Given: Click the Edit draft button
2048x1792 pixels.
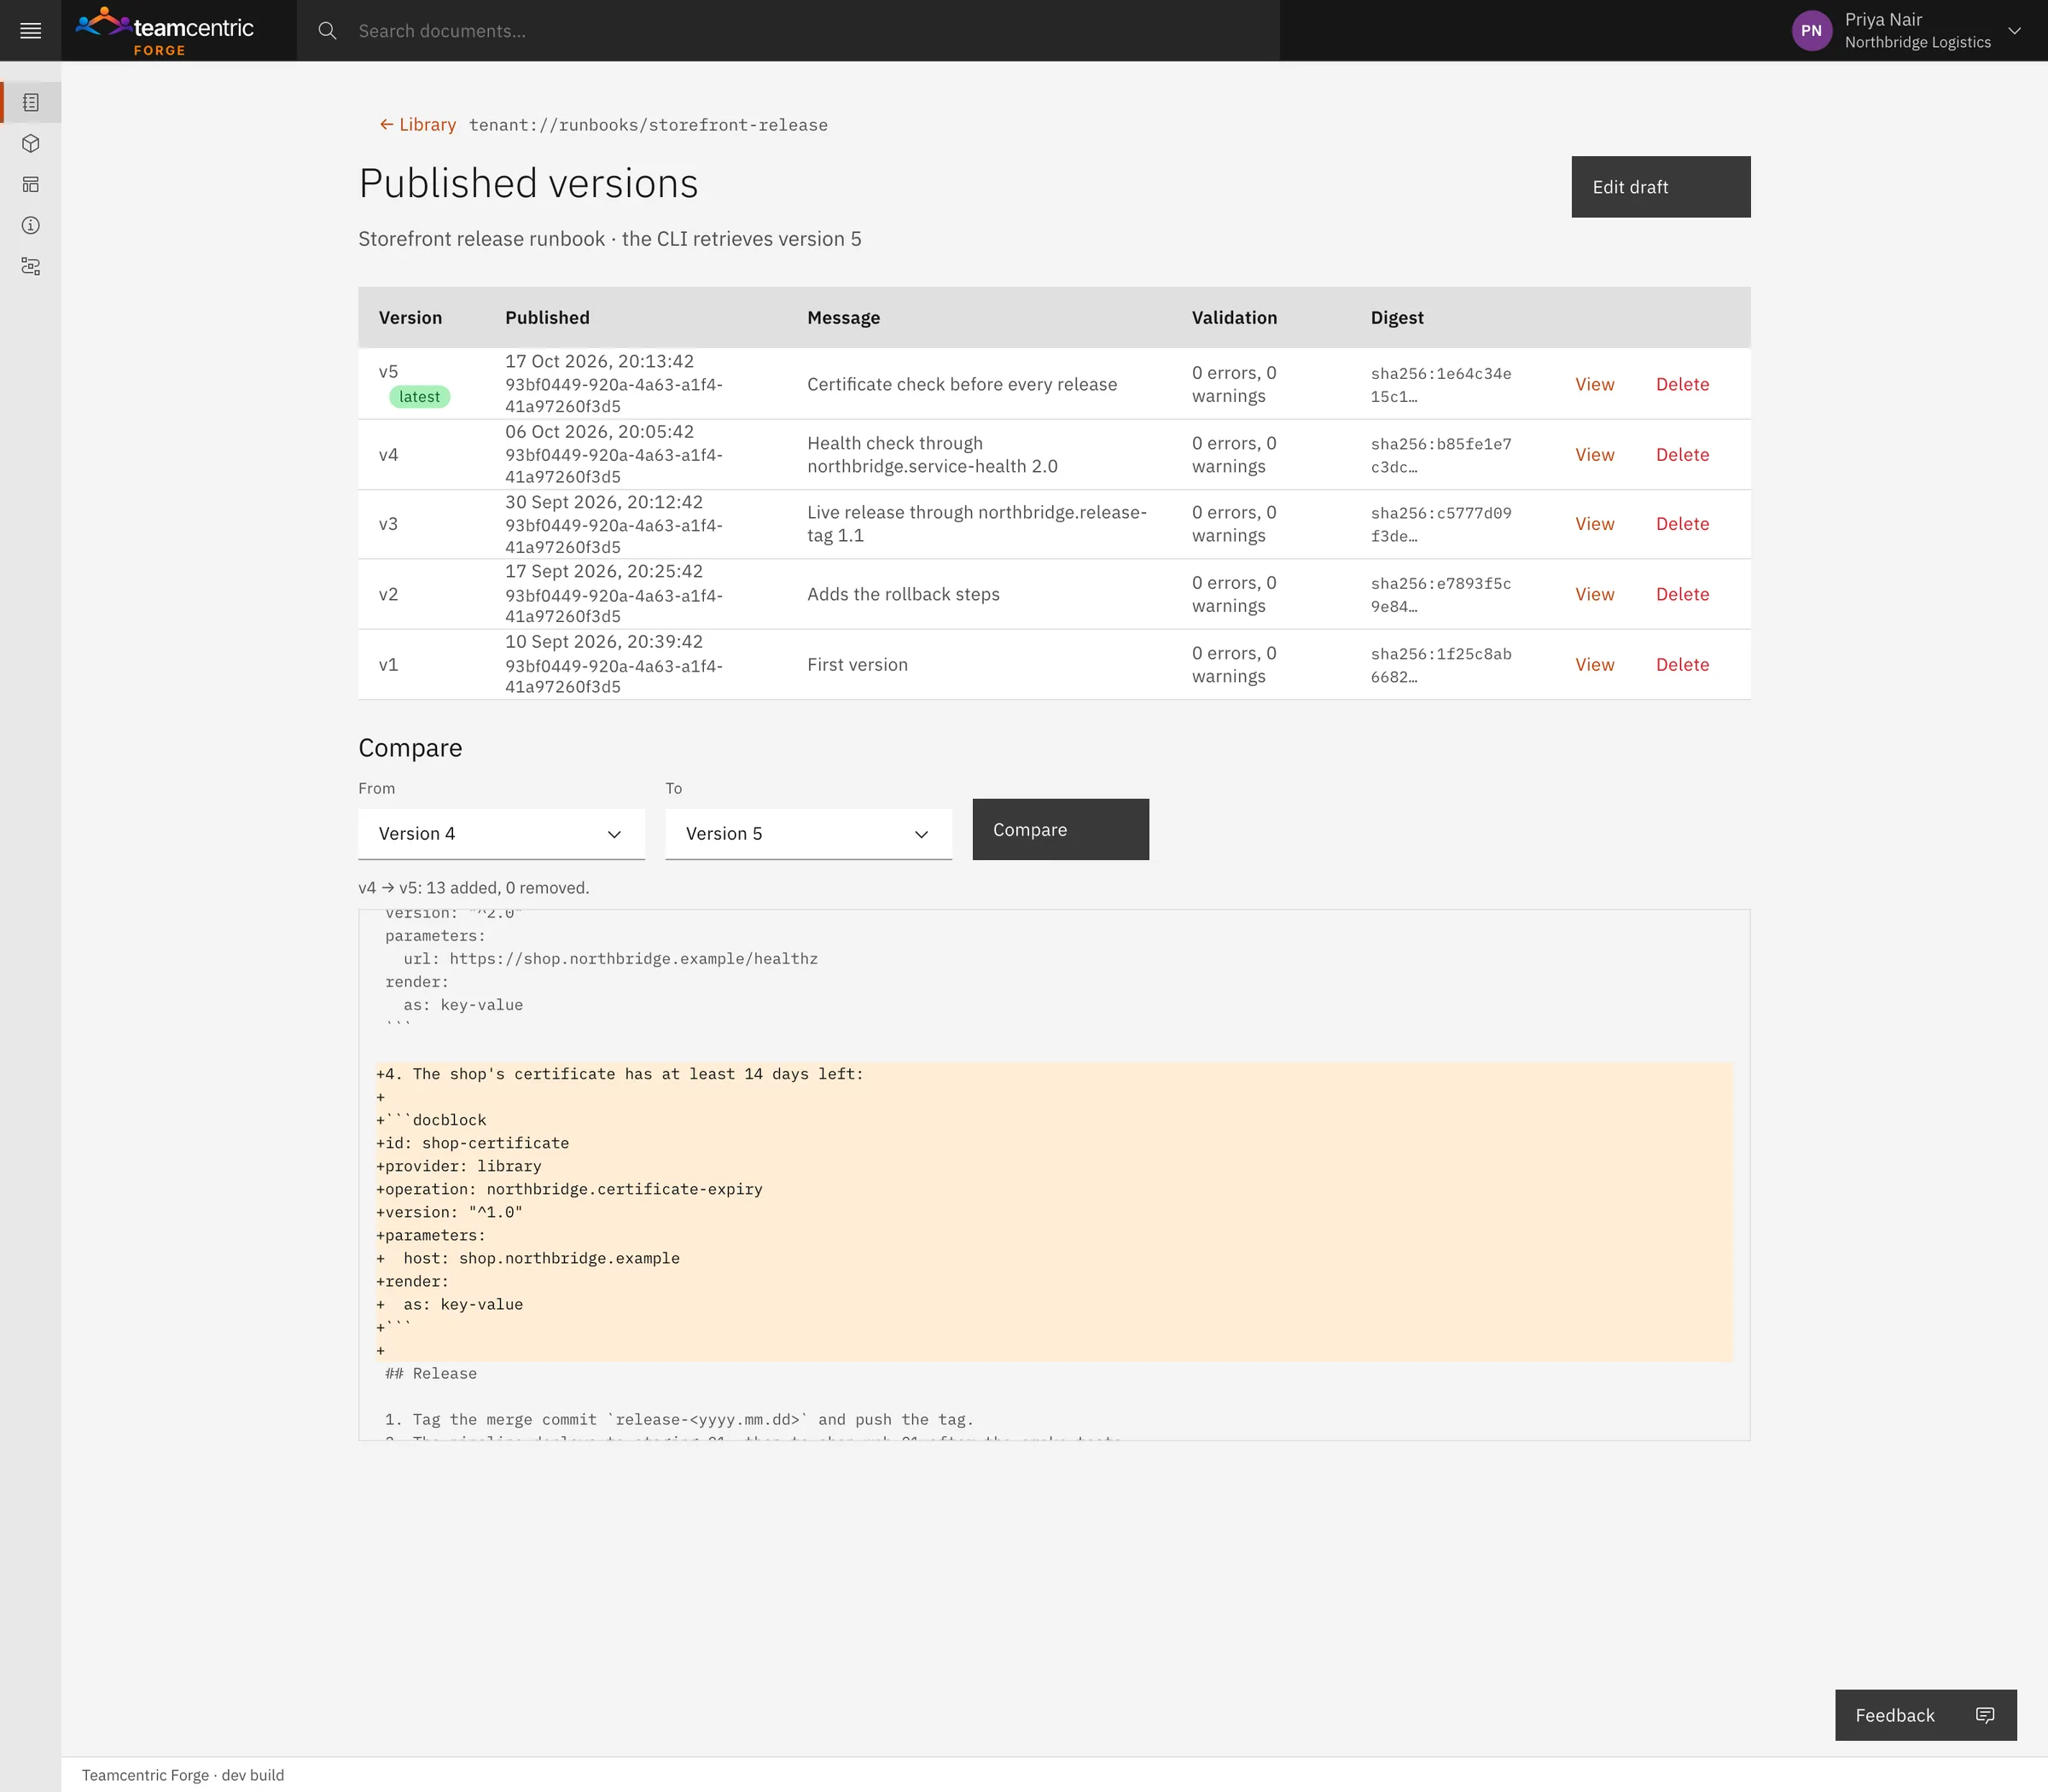Looking at the screenshot, I should coord(1660,186).
